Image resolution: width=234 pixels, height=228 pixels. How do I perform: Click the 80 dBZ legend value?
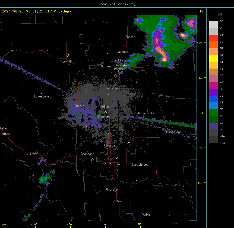[x=222, y=21]
